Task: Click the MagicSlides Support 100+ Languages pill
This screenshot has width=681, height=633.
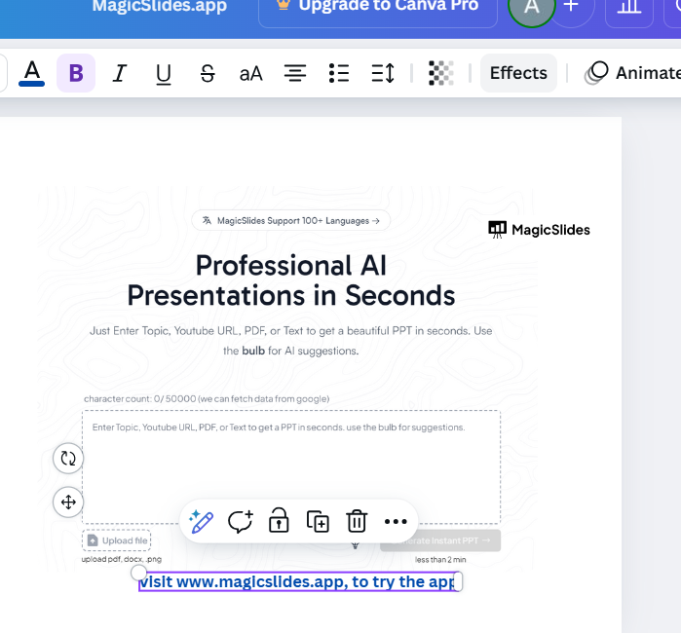Action: coord(291,220)
